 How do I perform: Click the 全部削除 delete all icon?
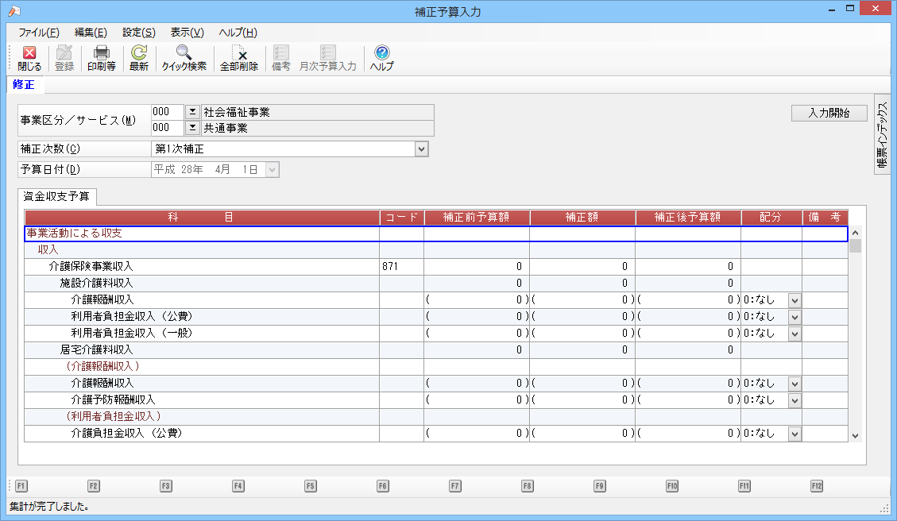(x=238, y=58)
